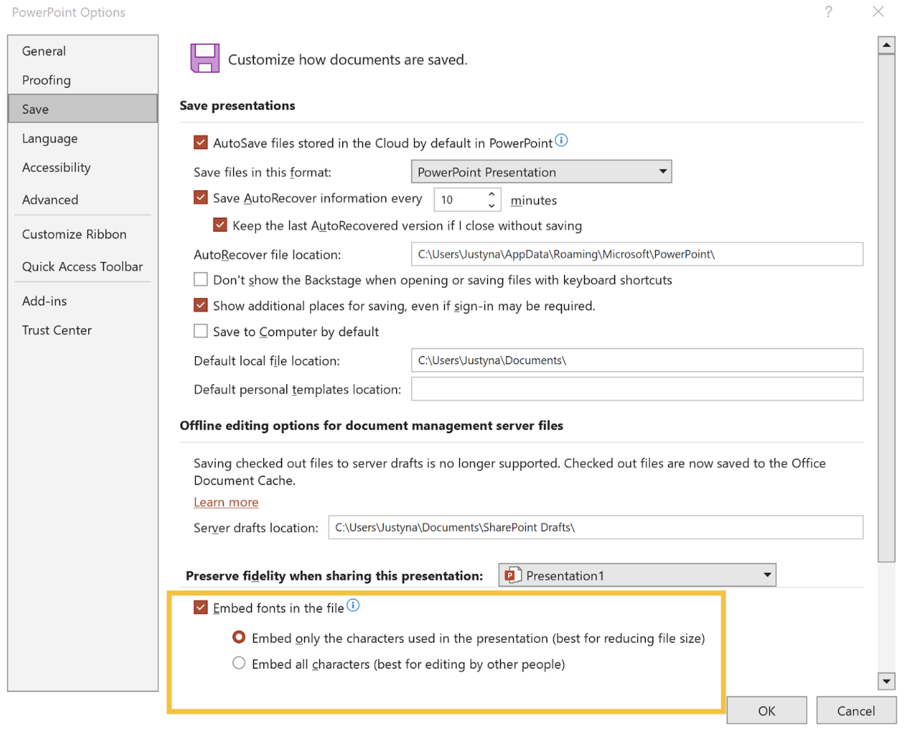
Task: Open the Preserve fidelity presentation dropdown
Action: point(767,574)
